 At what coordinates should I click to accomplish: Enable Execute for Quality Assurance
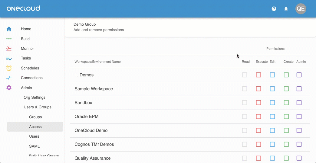pyautogui.click(x=258, y=158)
